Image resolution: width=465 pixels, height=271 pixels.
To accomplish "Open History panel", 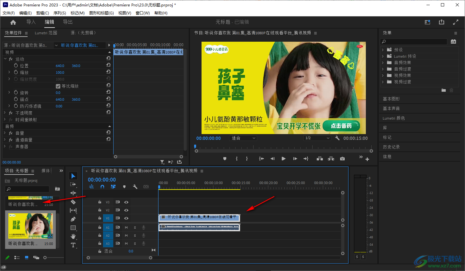I will 391,147.
